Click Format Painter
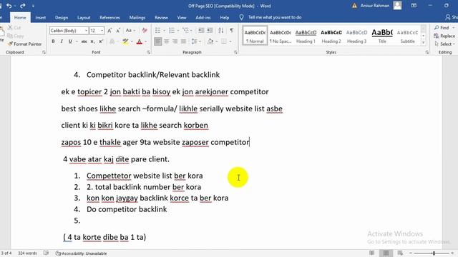This screenshot has height=257, width=458. (x=24, y=44)
